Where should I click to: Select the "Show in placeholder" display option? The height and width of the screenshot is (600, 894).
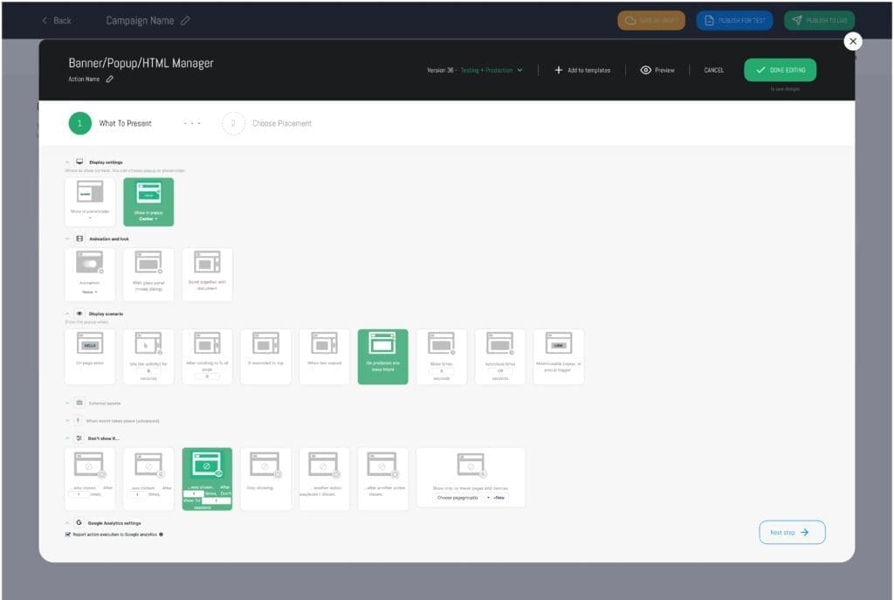pos(90,201)
